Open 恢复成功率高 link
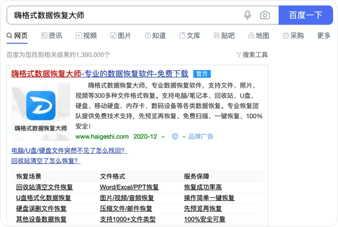The image size is (338, 227). click(203, 187)
